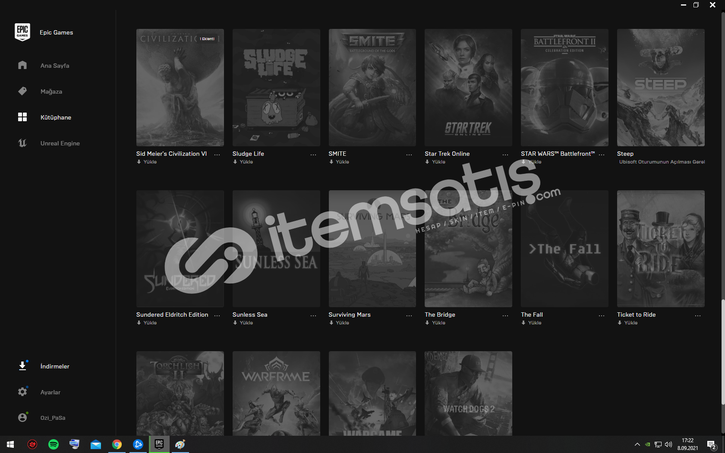Open İndirmeler section
This screenshot has width=725, height=453.
click(x=55, y=366)
